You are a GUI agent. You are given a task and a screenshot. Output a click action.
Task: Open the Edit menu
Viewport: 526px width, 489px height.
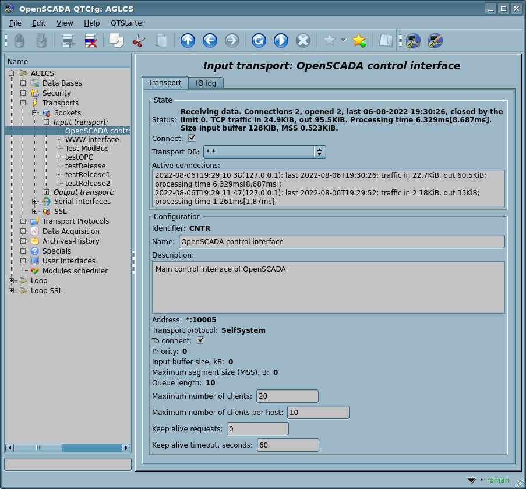pos(38,23)
